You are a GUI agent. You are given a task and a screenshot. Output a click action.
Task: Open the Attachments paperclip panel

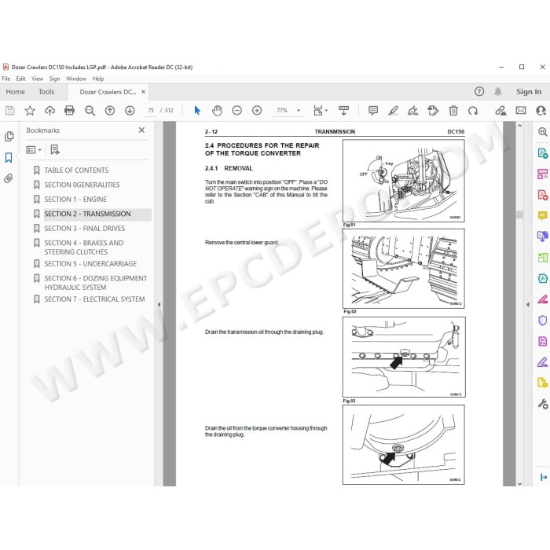[x=9, y=178]
